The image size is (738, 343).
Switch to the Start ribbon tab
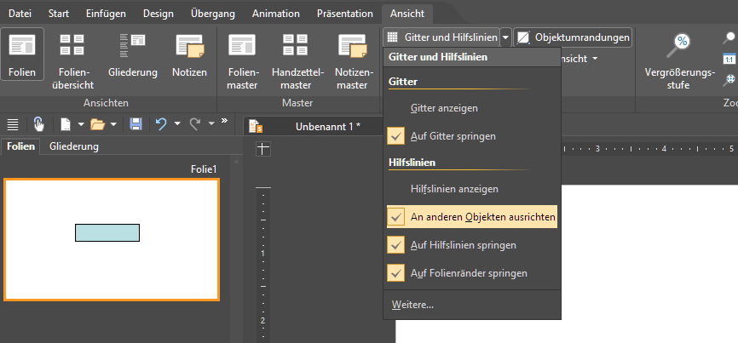coord(59,14)
